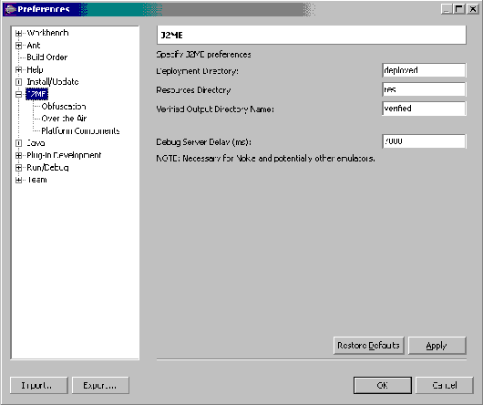The width and height of the screenshot is (483, 405).
Task: Expand the Team tree node
Action: point(18,180)
